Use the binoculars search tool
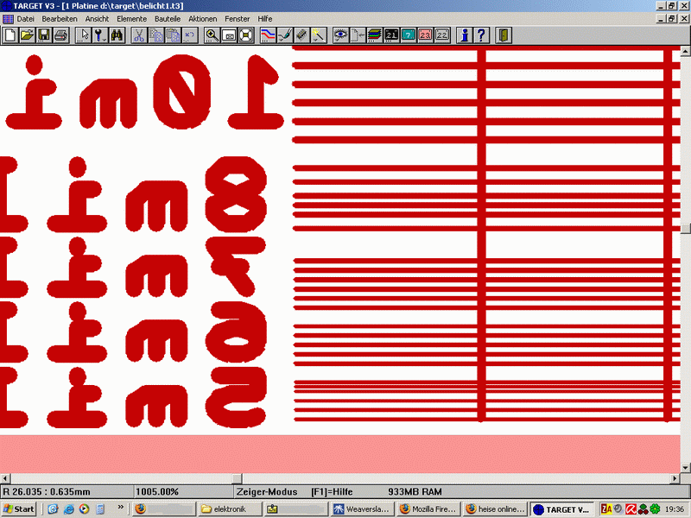Screen dimensions: 691x518 pyautogui.click(x=118, y=35)
